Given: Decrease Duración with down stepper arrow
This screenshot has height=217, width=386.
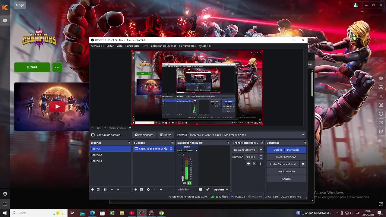Looking at the screenshot, I should point(261,159).
